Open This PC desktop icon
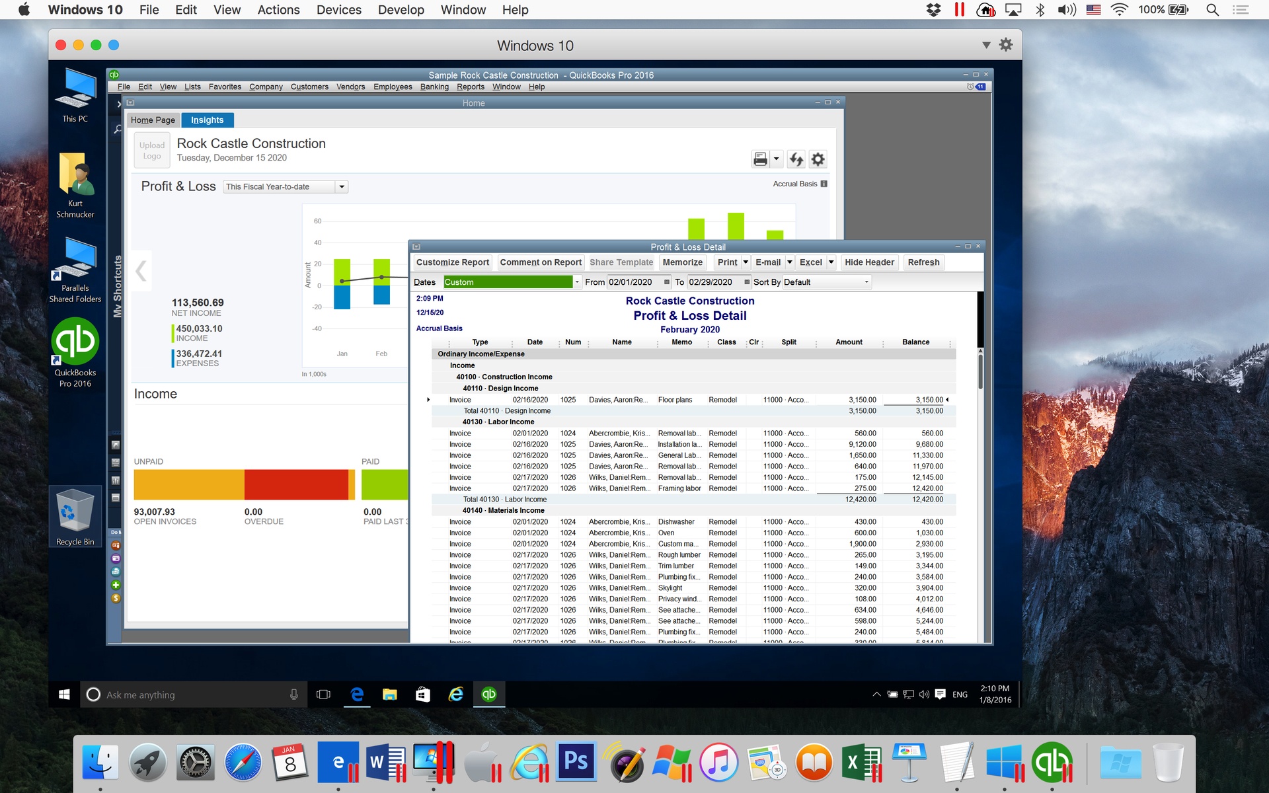The image size is (1269, 793). [x=75, y=96]
